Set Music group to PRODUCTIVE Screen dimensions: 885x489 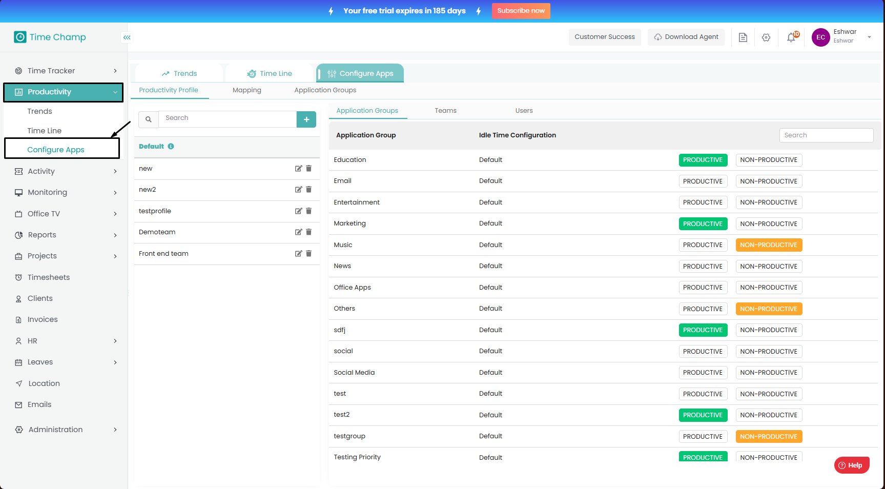pyautogui.click(x=703, y=245)
